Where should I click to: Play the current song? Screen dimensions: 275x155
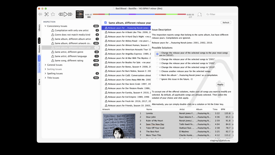(65, 14)
